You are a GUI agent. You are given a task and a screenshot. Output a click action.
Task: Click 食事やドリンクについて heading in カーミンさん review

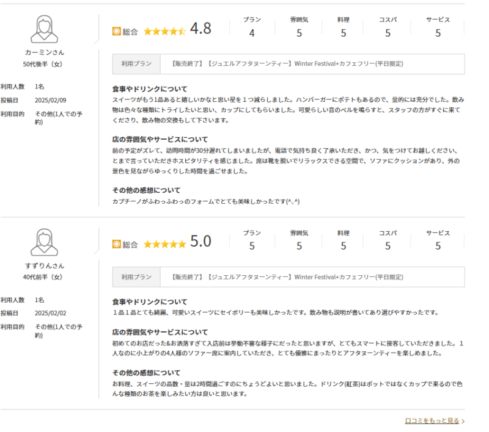150,89
